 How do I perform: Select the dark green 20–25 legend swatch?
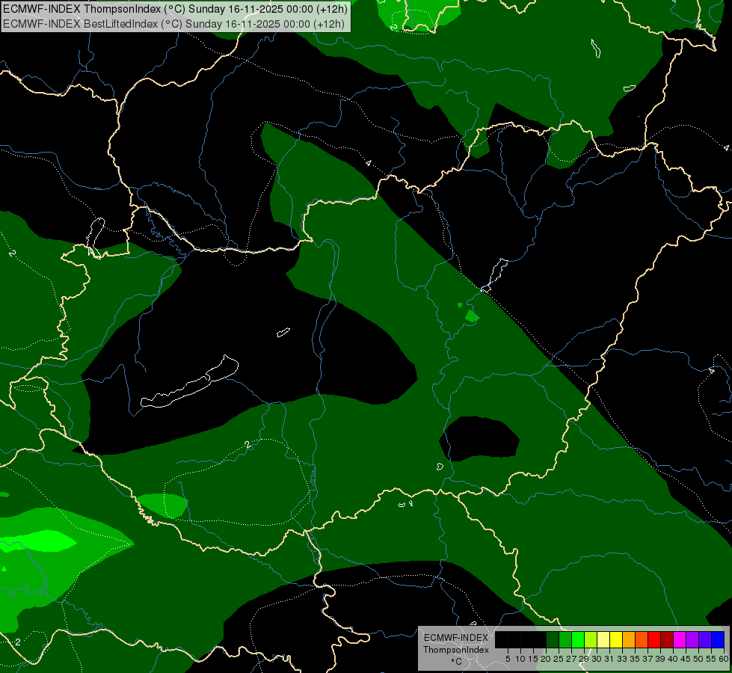click(553, 640)
